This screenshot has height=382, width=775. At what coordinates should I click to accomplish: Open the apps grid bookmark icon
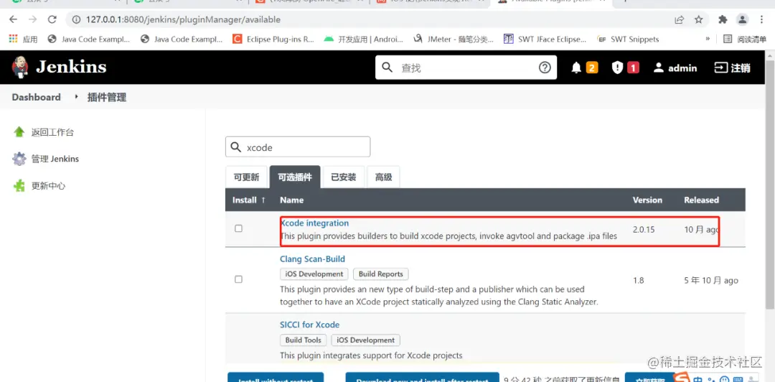point(14,39)
